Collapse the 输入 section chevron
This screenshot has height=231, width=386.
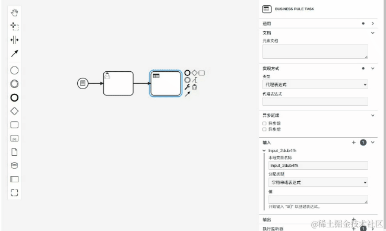click(x=372, y=143)
